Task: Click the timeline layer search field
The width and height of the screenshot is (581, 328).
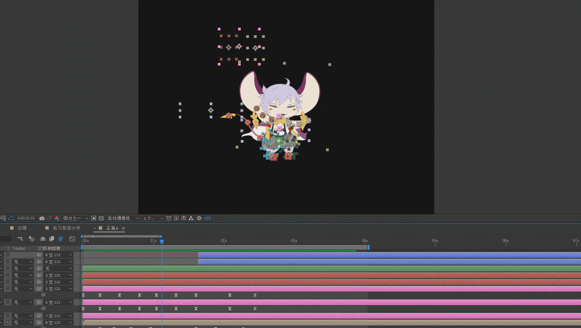Action: pyautogui.click(x=6, y=239)
